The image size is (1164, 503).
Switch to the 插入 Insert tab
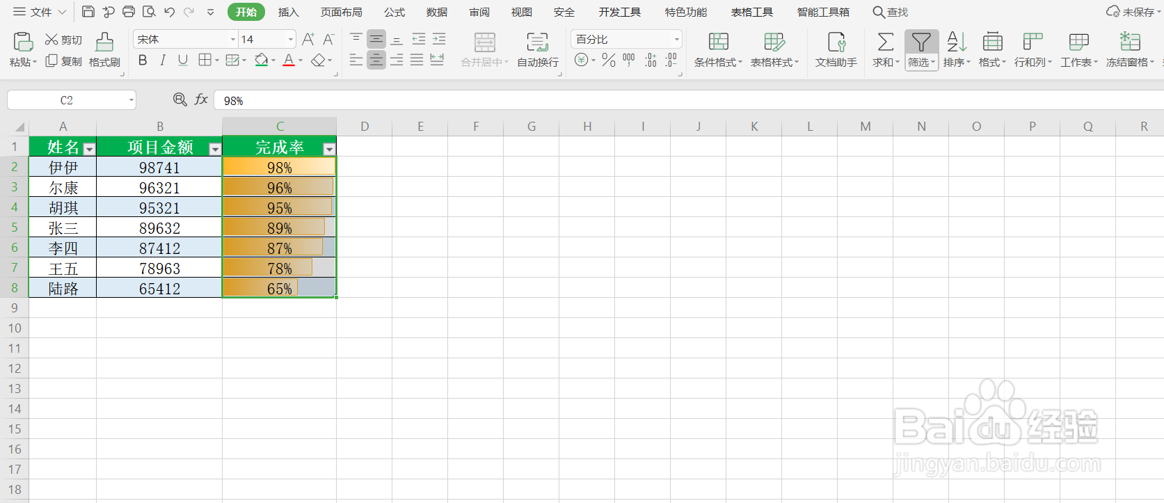pos(288,12)
